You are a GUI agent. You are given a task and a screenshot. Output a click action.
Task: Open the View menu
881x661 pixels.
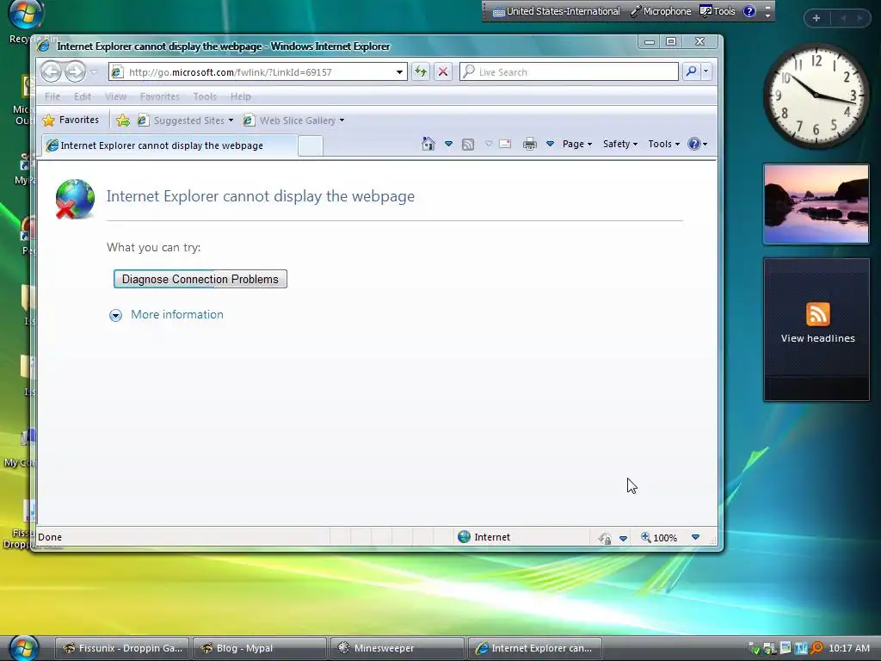116,96
